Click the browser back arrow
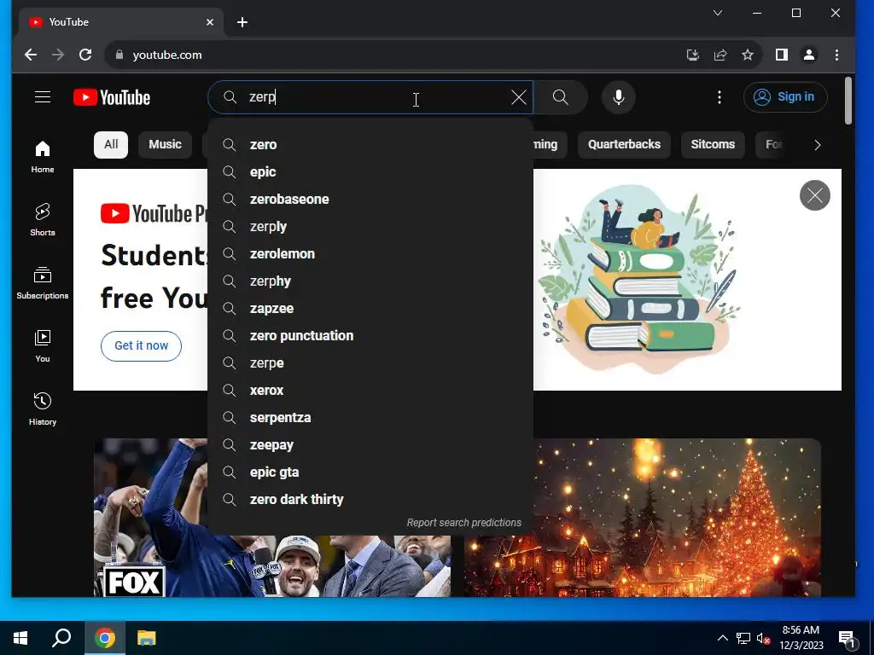Screen dimensions: 874x655 pos(31,55)
